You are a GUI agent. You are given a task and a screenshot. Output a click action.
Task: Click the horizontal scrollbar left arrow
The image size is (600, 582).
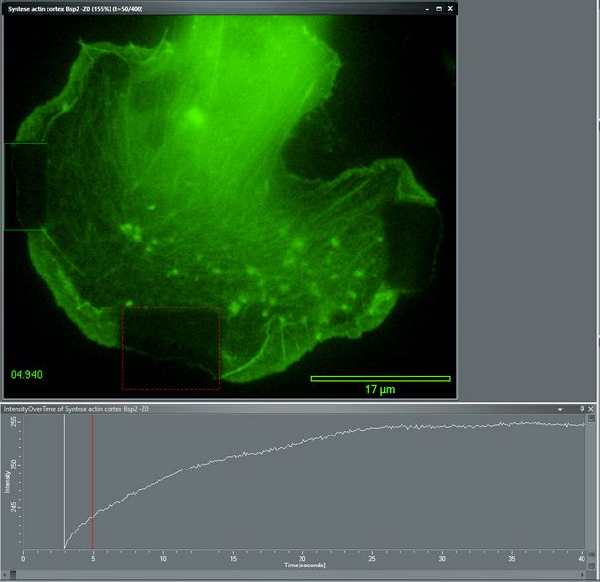pos(5,574)
